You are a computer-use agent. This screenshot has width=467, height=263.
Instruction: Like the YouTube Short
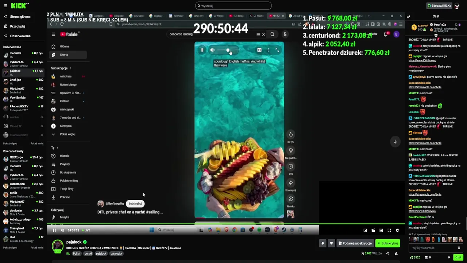tap(291, 134)
